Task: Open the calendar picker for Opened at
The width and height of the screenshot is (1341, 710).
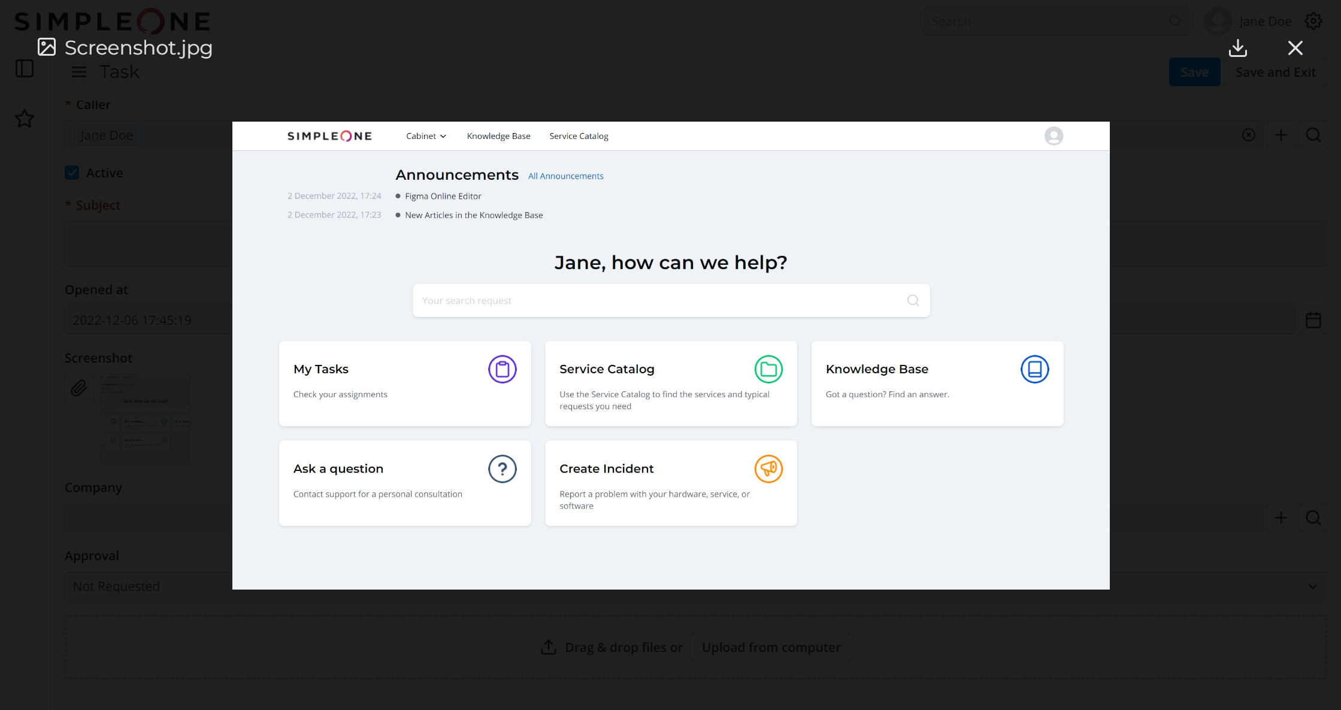Action: [x=1313, y=320]
